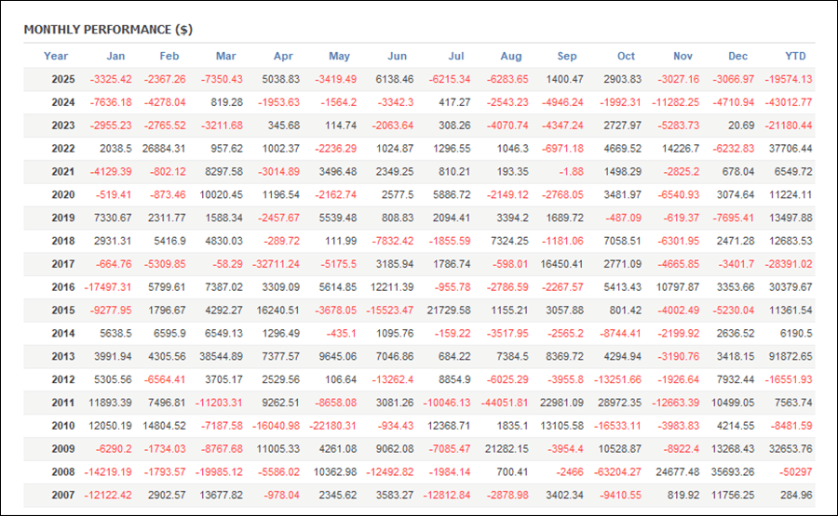Viewport: 838px width, 516px height.
Task: Click the Jan column header
Action: [115, 56]
